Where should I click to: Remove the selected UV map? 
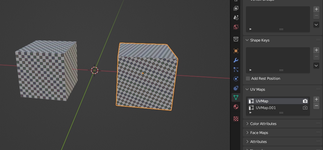(316, 106)
